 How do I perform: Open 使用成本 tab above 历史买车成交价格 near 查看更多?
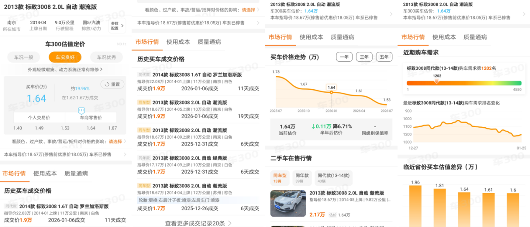coord(178,42)
